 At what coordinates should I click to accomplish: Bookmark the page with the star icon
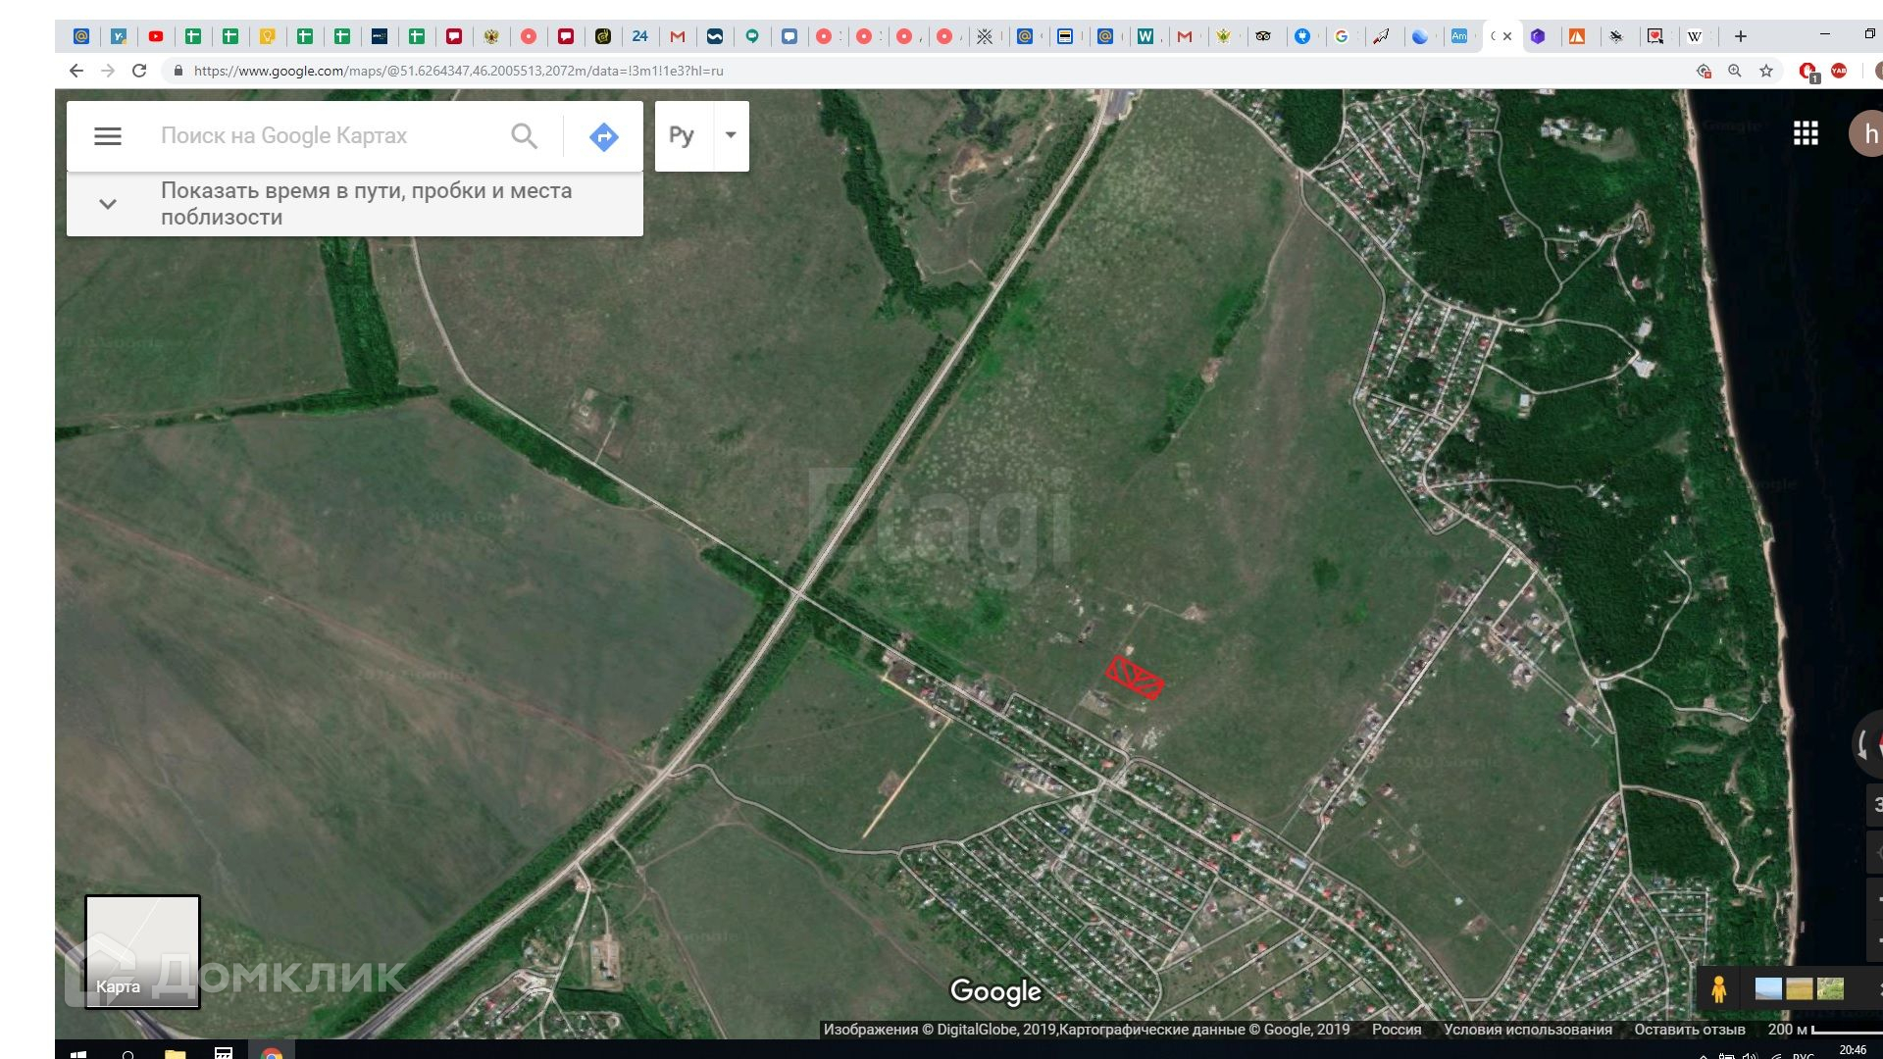pyautogui.click(x=1766, y=71)
